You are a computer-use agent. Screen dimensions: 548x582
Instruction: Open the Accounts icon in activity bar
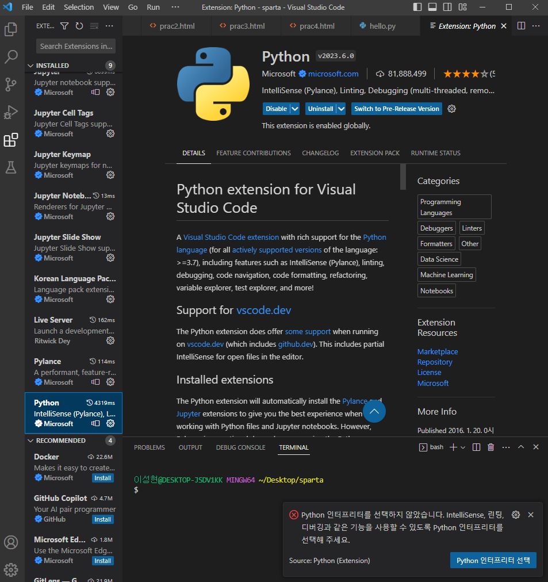[11, 542]
